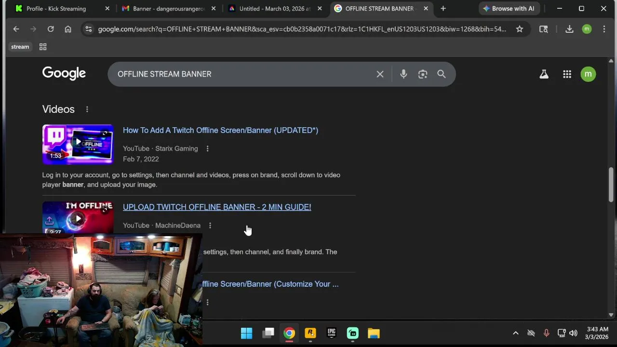Screen dimensions: 617x347
Task: Click the microphone tray icon
Action: pos(546,333)
